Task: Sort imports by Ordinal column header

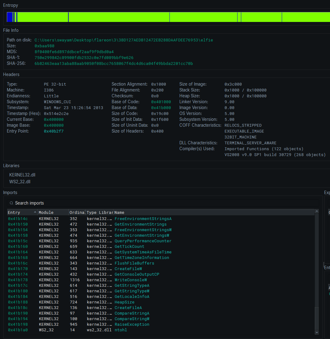Action: click(x=77, y=213)
